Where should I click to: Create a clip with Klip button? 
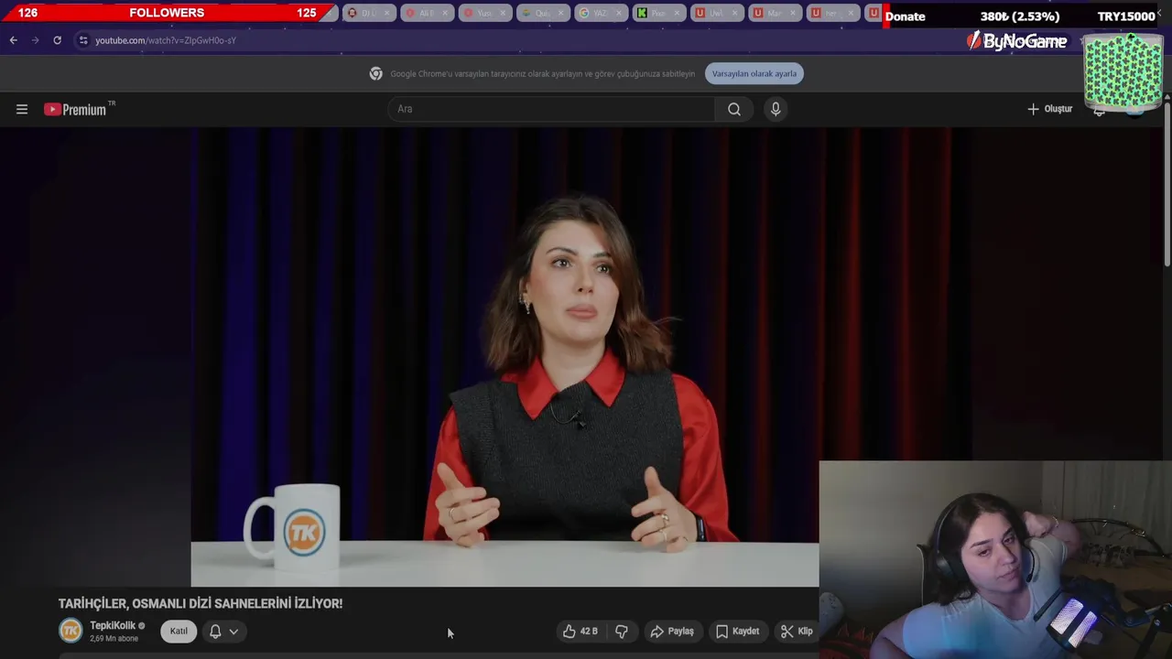(797, 631)
